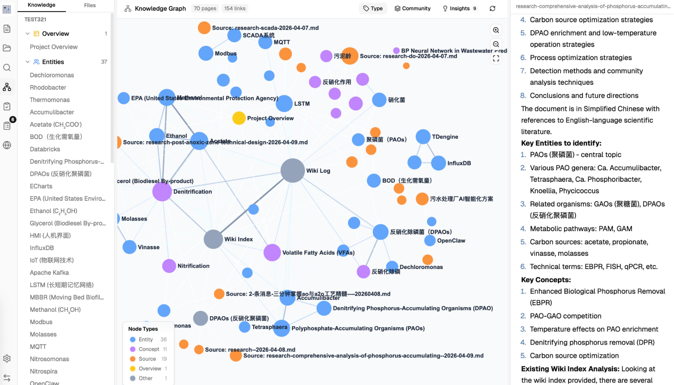This screenshot has width=674, height=385.
Task: Switch to the Files tab
Action: coord(90,5)
